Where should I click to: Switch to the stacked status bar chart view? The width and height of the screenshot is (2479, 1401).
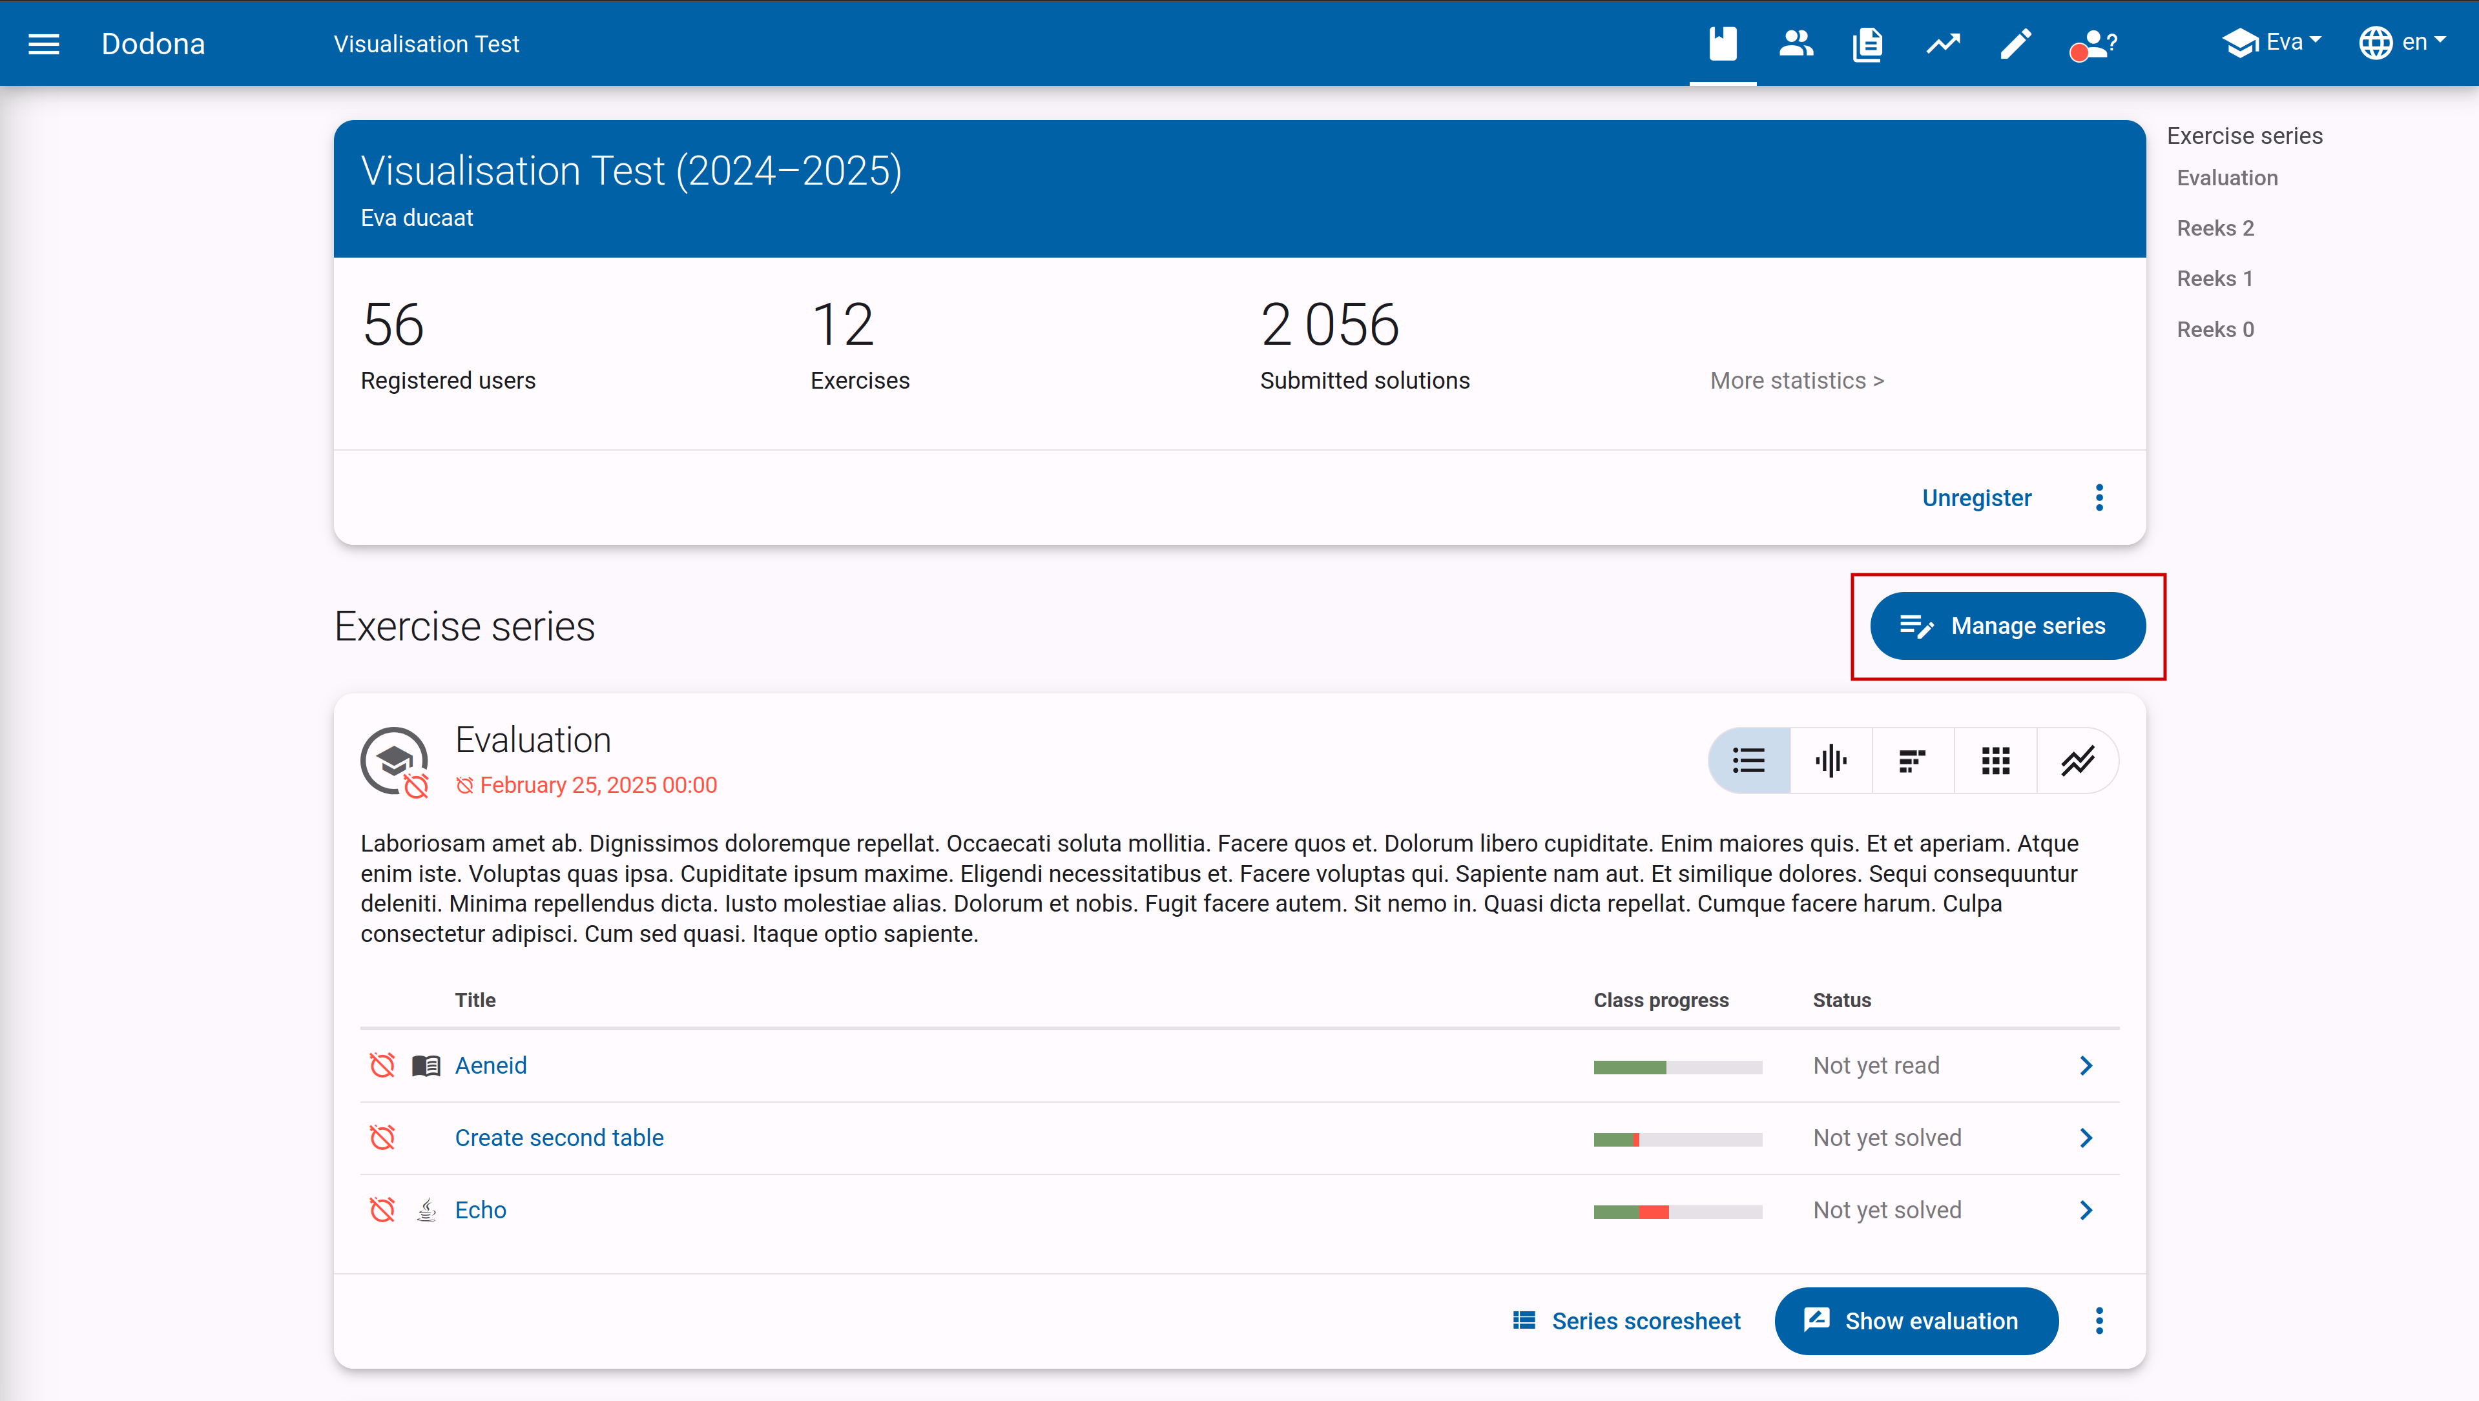tap(1912, 760)
